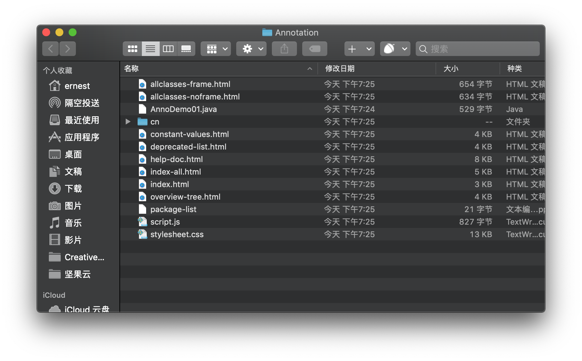The width and height of the screenshot is (582, 361).
Task: Select index.html file
Action: coord(333,184)
